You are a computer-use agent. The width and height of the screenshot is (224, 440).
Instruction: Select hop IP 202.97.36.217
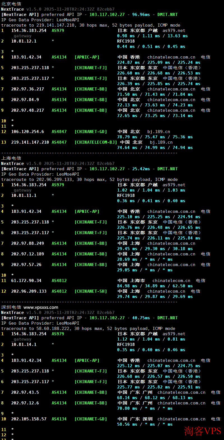click(27, 89)
